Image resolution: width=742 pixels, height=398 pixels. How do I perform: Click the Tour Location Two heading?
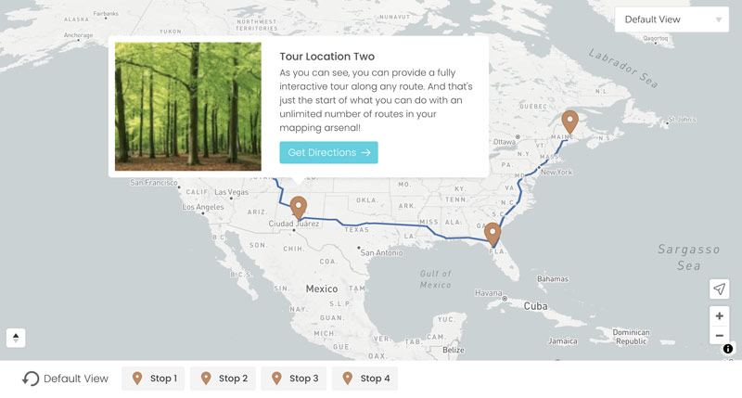[x=327, y=57]
